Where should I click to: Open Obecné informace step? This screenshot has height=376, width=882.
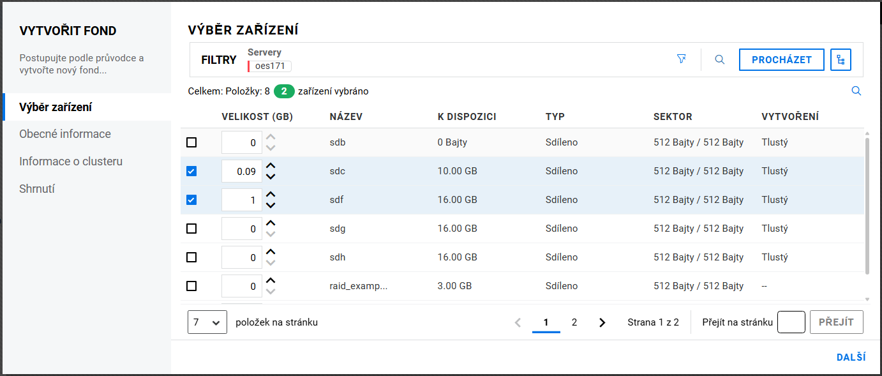coord(65,134)
